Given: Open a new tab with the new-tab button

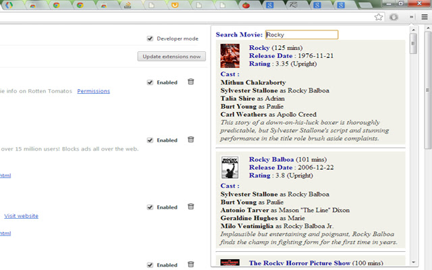Looking at the screenshot, I should [x=365, y=5].
